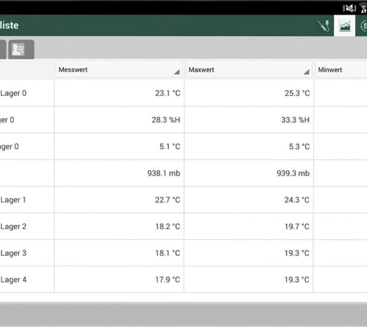
Task: Tap the 17.9 °C value for Lager 4
Action: click(x=167, y=280)
